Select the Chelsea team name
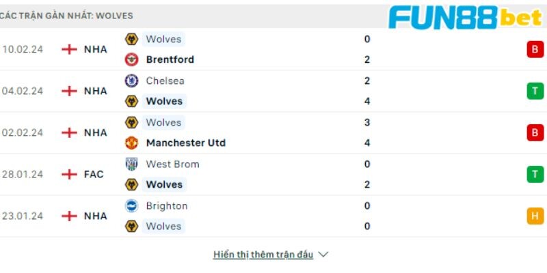Image resolution: width=547 pixels, height=273 pixels. [x=165, y=81]
